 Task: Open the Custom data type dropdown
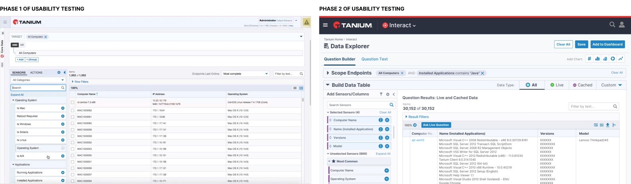tap(611, 85)
